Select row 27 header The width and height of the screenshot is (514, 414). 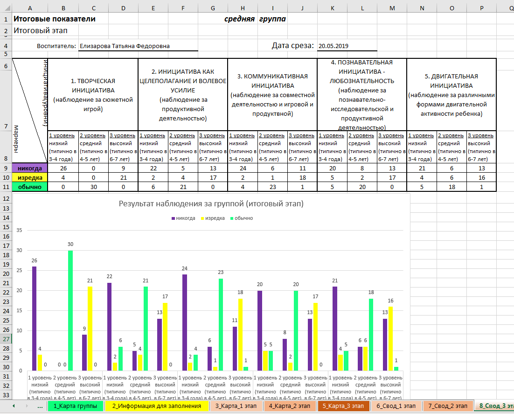[x=6, y=339]
